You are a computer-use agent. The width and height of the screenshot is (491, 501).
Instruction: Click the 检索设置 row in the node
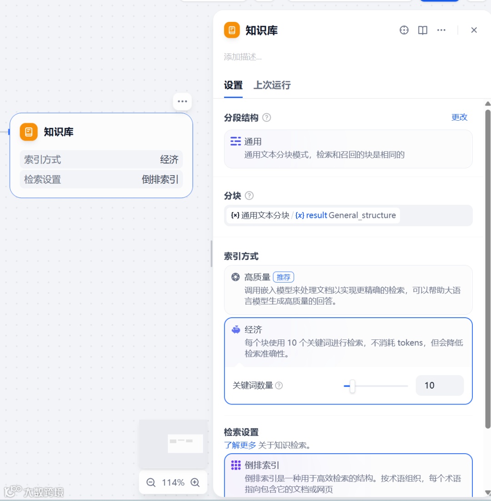[101, 179]
